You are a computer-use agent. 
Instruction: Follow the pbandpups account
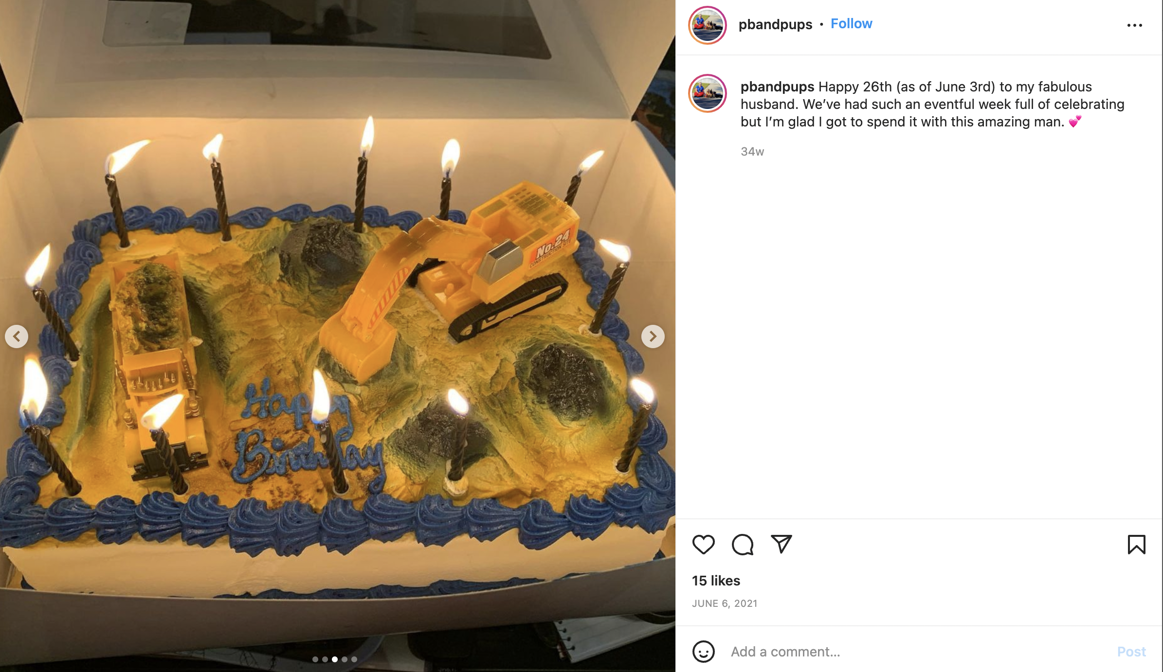[x=851, y=24]
